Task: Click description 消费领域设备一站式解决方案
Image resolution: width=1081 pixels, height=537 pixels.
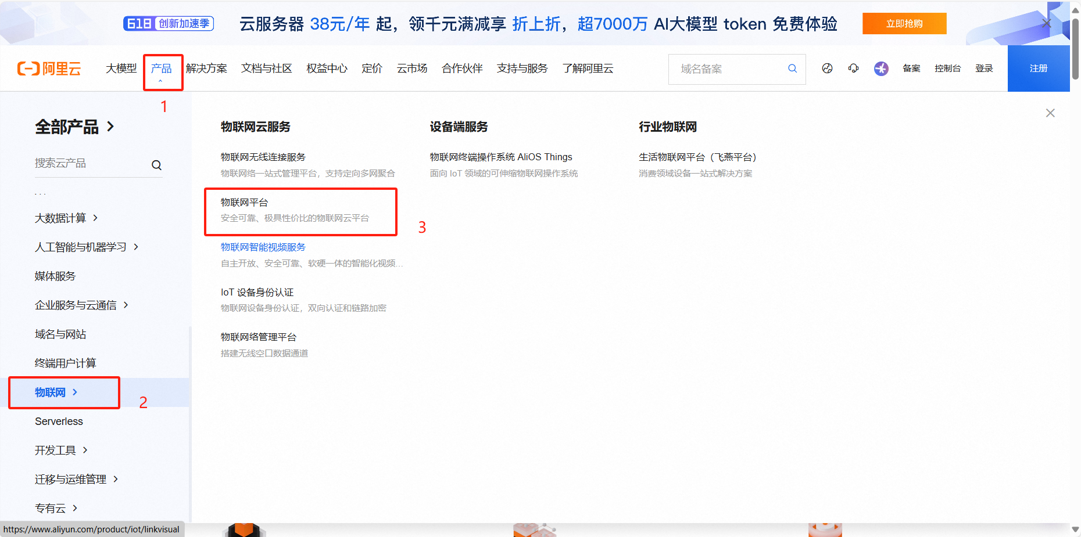Action: point(696,173)
